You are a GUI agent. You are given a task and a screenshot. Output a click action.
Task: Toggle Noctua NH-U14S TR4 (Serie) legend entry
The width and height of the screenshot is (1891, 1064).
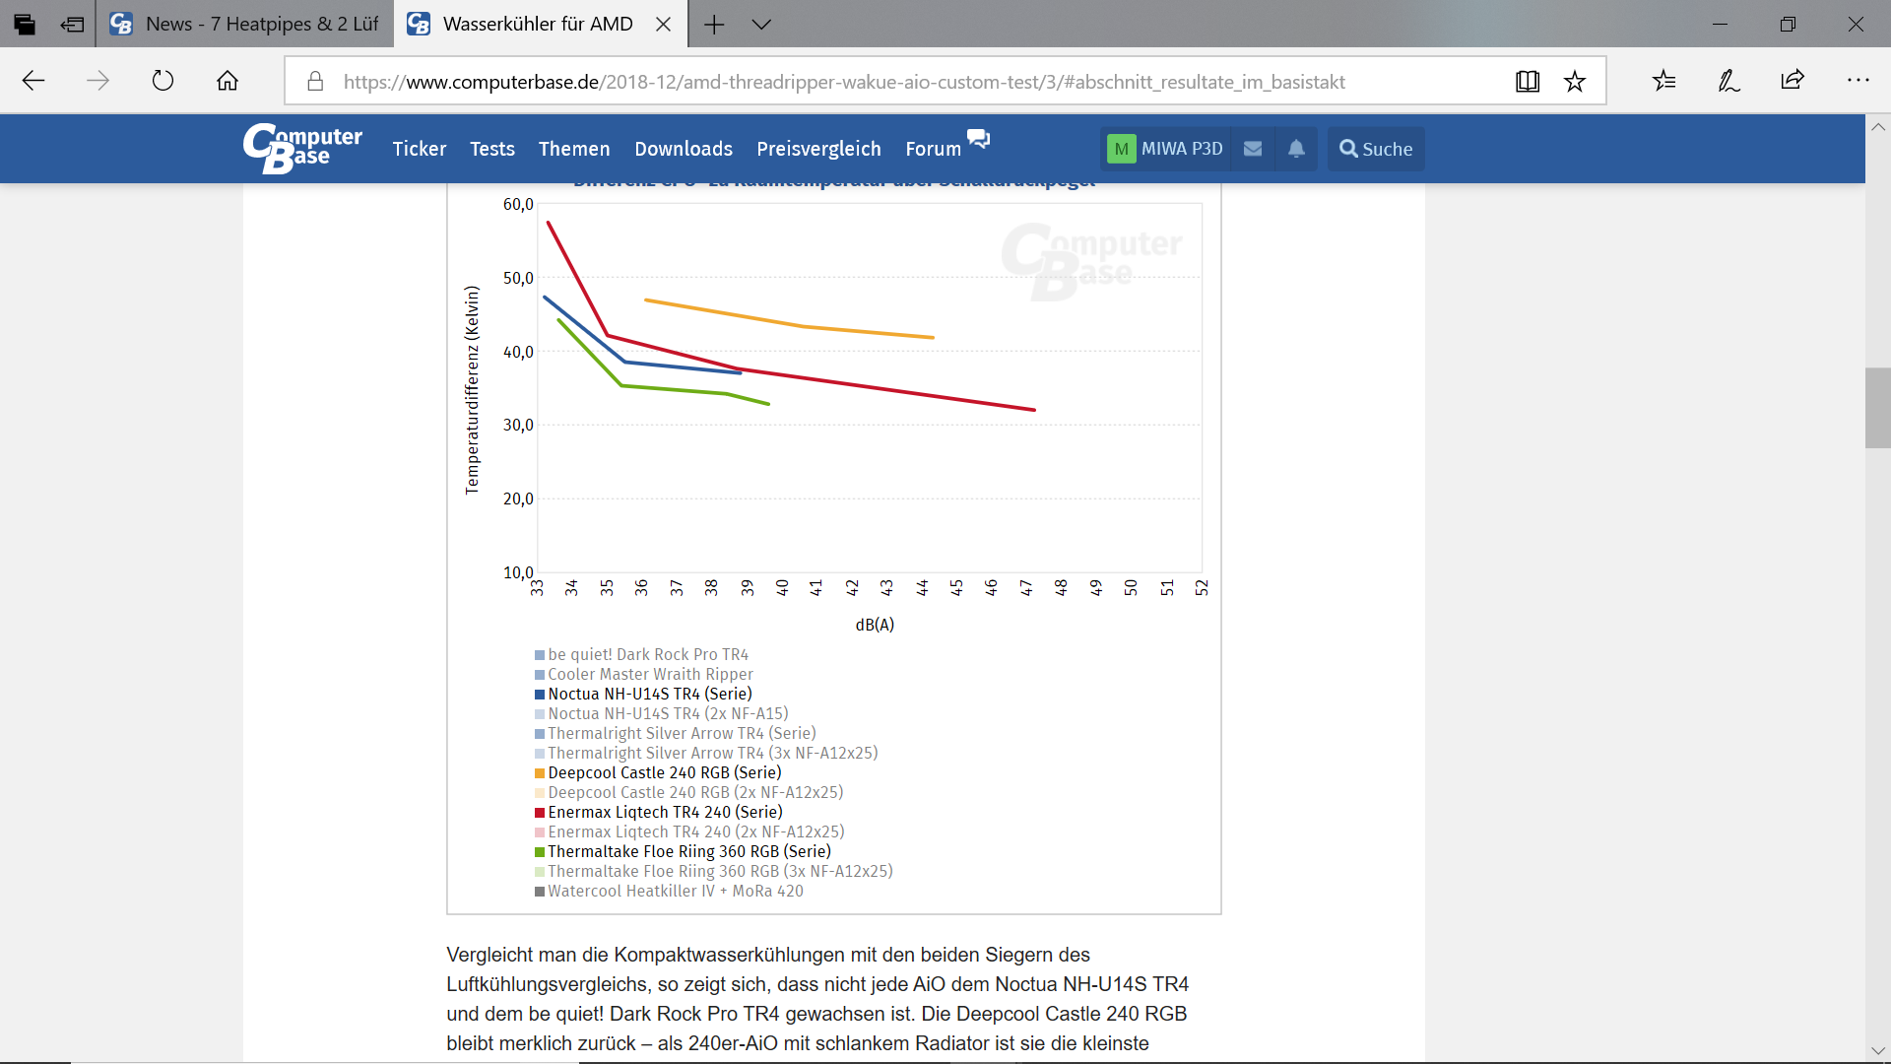click(649, 695)
